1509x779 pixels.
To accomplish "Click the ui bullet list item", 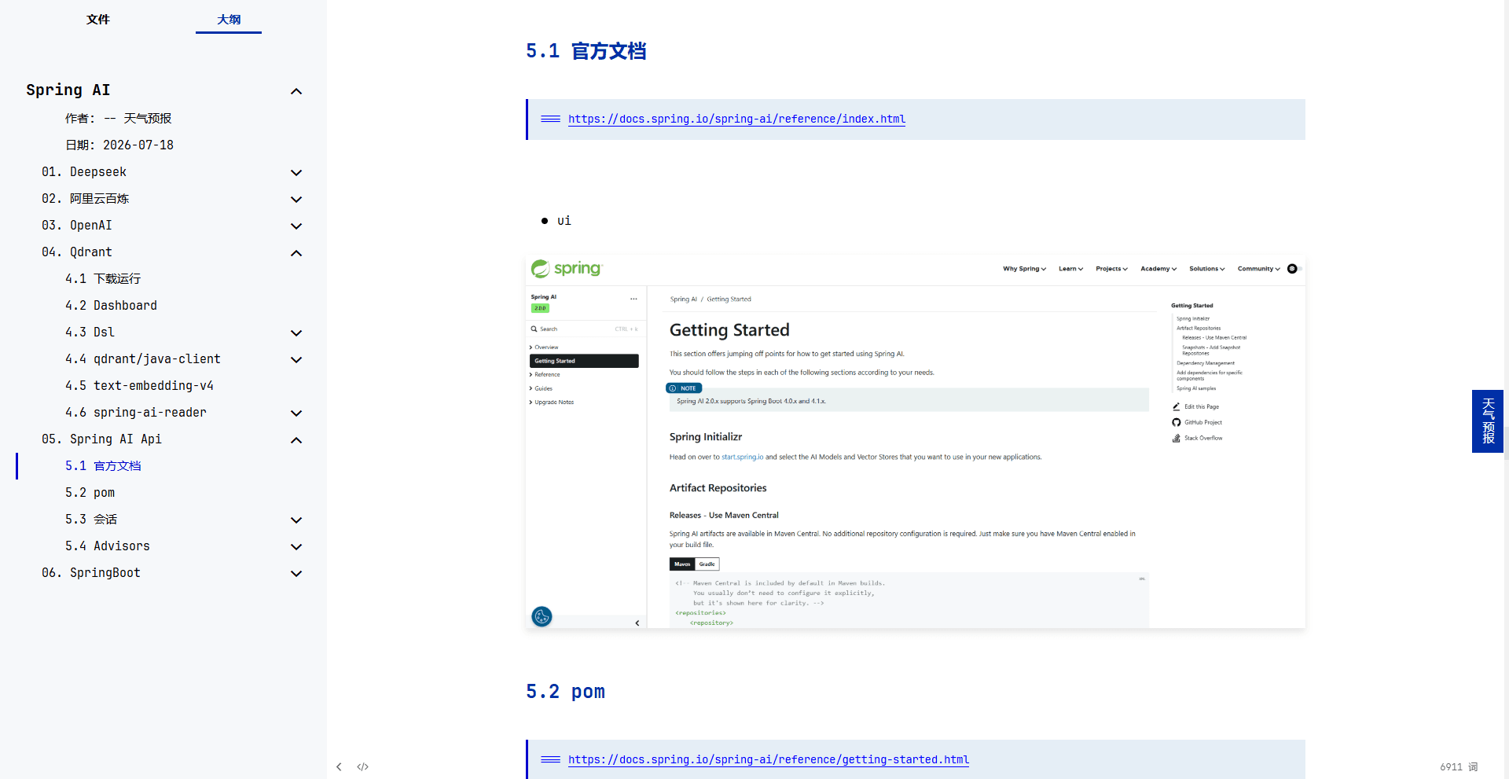I will point(564,221).
